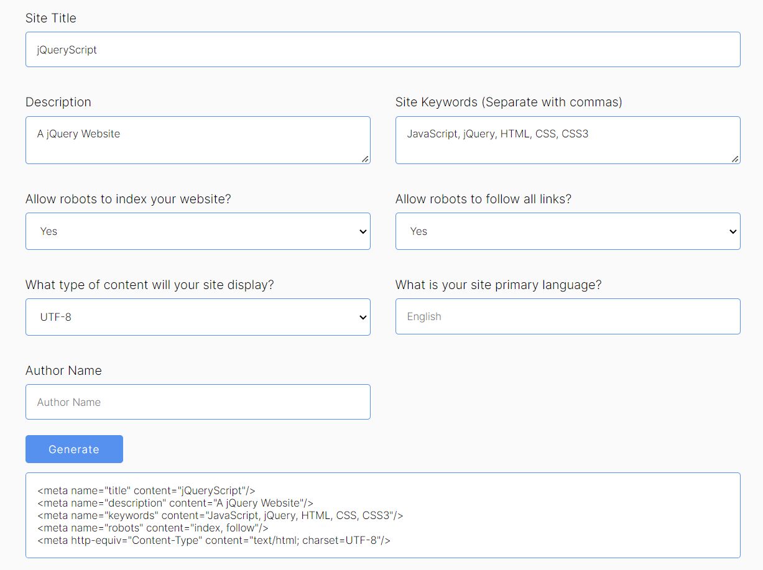Click the "Site Title" label

50,18
